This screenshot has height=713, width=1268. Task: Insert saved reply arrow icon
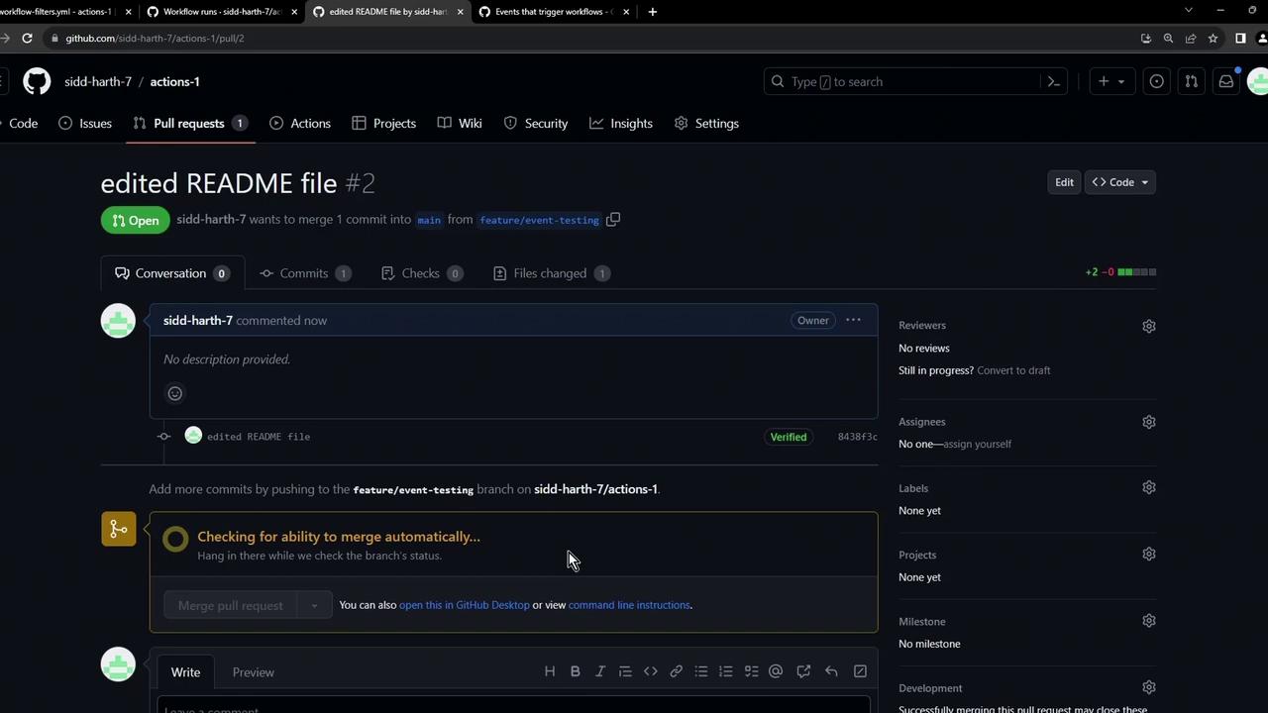pos(831,671)
